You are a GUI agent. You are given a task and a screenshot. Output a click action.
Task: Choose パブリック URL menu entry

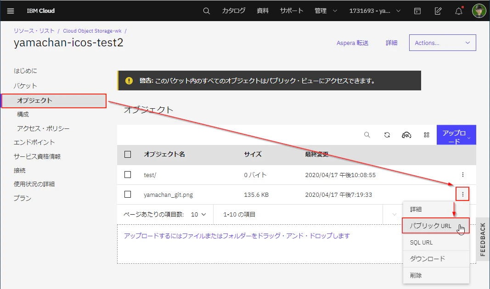point(436,226)
